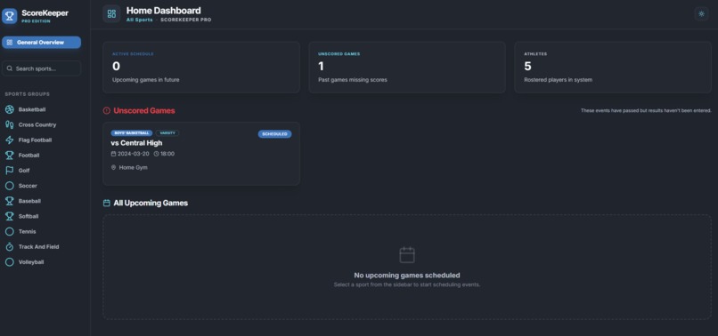The image size is (718, 336).
Task: Click the Scheduled status badge
Action: [x=274, y=134]
